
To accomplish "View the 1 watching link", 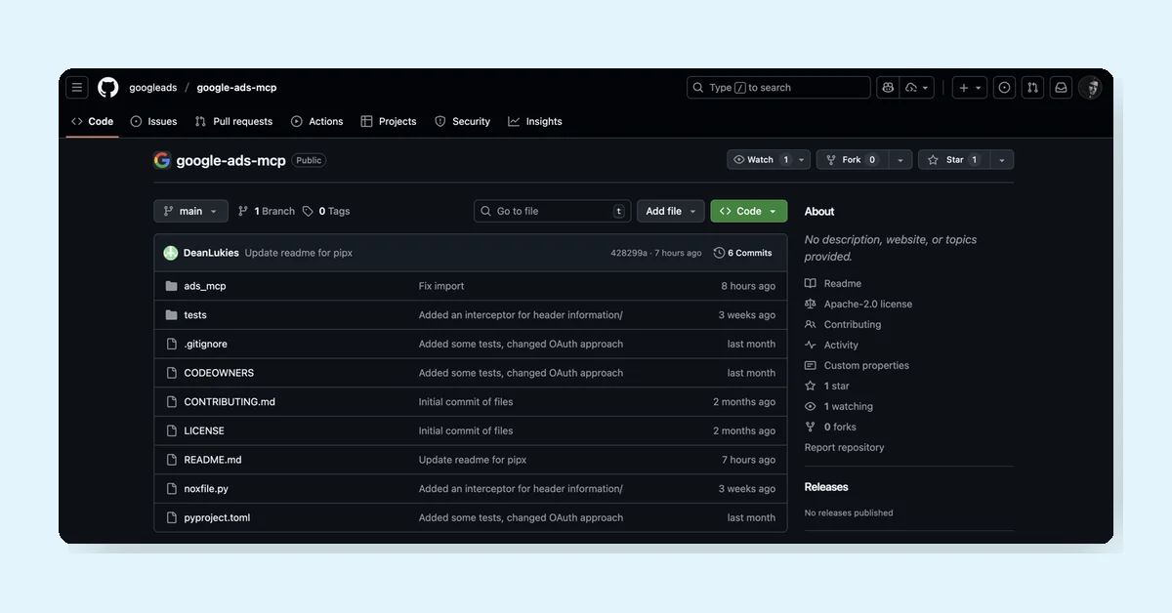I will 839,407.
